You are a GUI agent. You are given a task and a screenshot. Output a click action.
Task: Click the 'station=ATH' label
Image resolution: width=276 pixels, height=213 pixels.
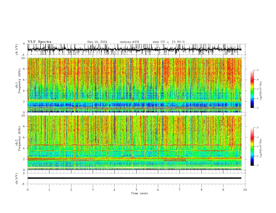tap(129, 42)
